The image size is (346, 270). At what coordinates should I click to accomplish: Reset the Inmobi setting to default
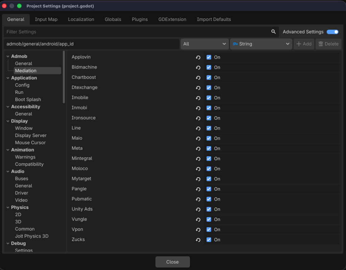coord(198,108)
